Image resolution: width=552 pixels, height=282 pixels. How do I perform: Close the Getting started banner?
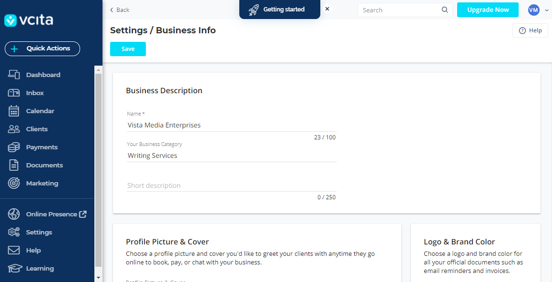click(327, 9)
